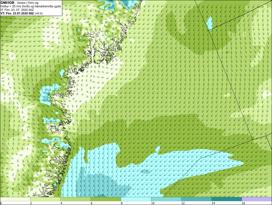
Task: Click the 10–12 m/s turquoise swatch
Action: (x=166, y=199)
